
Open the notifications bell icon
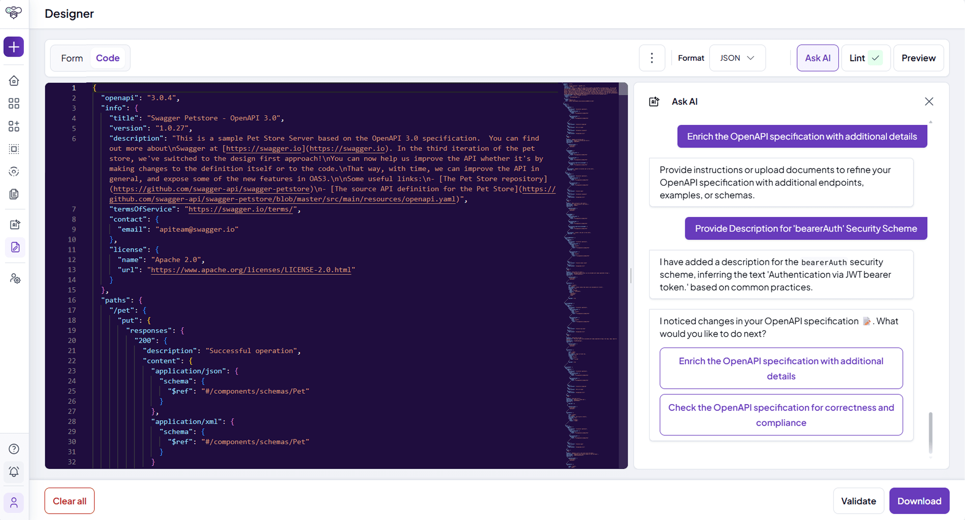tap(14, 472)
